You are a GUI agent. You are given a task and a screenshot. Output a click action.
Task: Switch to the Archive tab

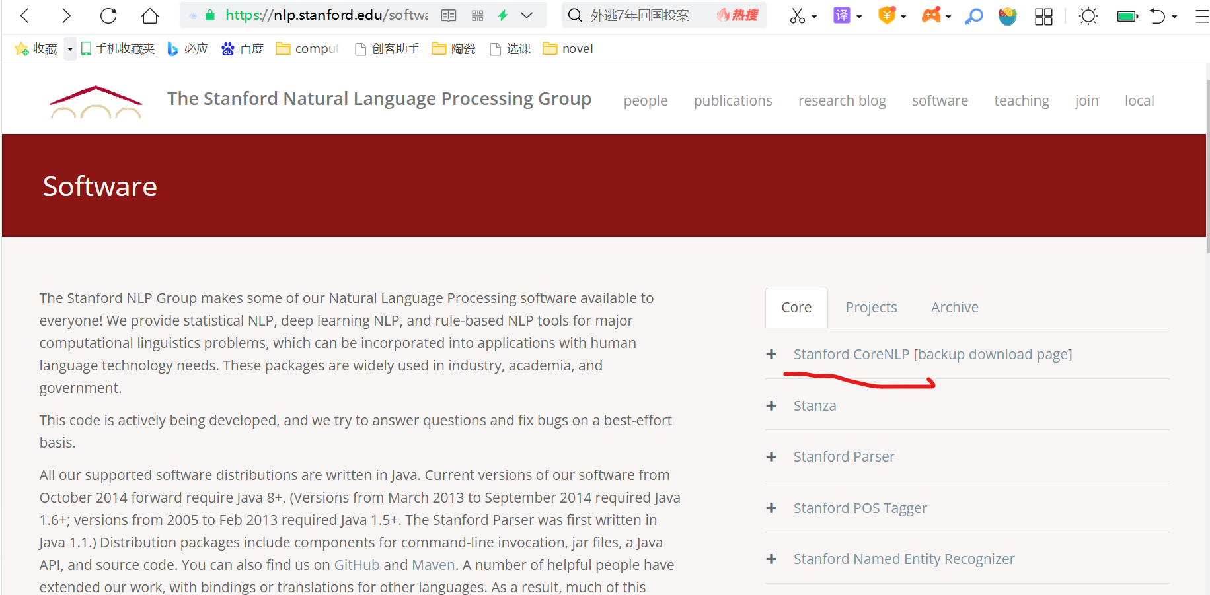click(954, 307)
